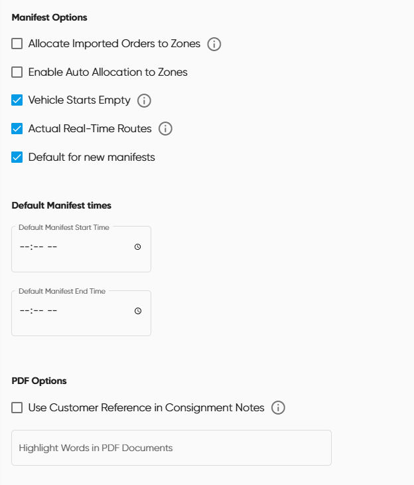Open clock picker for Default Manifest Start Time
Image resolution: width=414 pixels, height=485 pixels.
[x=138, y=247]
